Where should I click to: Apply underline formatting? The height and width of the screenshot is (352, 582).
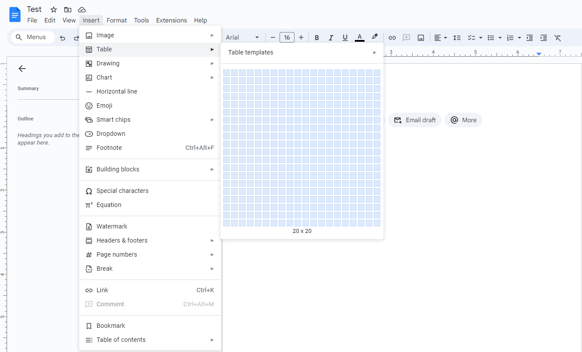click(345, 37)
